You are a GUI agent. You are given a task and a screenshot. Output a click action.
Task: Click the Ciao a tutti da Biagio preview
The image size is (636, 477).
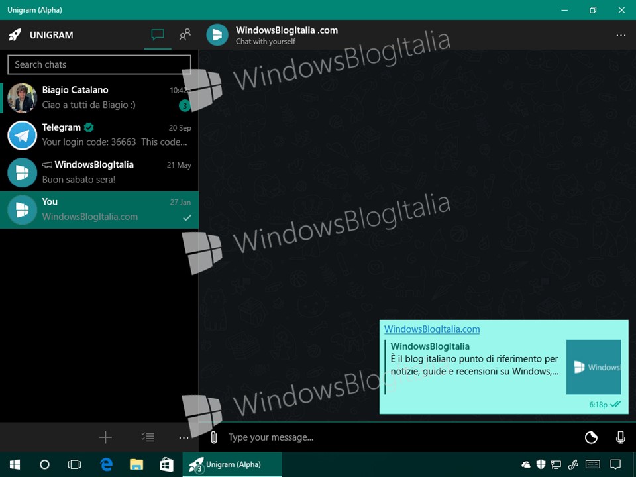89,105
